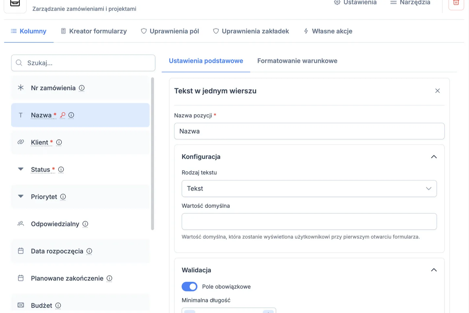
Task: Click the magnifier icon in the Szukaj box
Action: click(19, 63)
